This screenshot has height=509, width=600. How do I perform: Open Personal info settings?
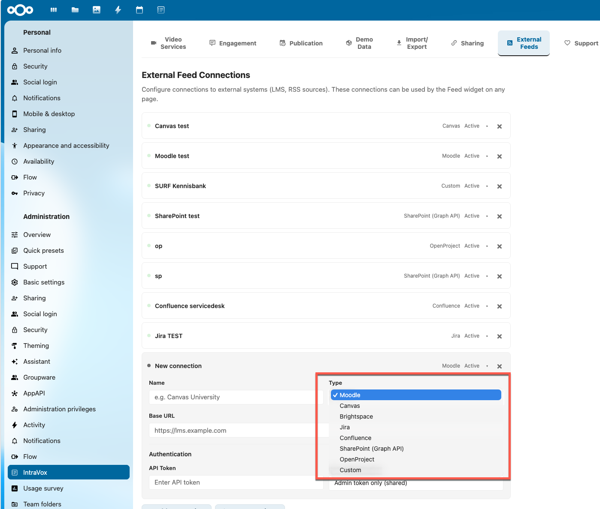(69, 51)
